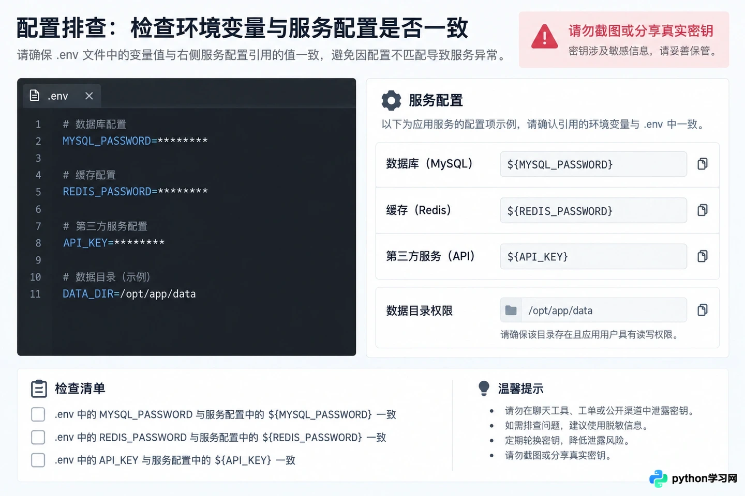Click the tip 如需排查问题，建议使用脱敏信息。
Viewport: 745px width, 496px height.
577,425
